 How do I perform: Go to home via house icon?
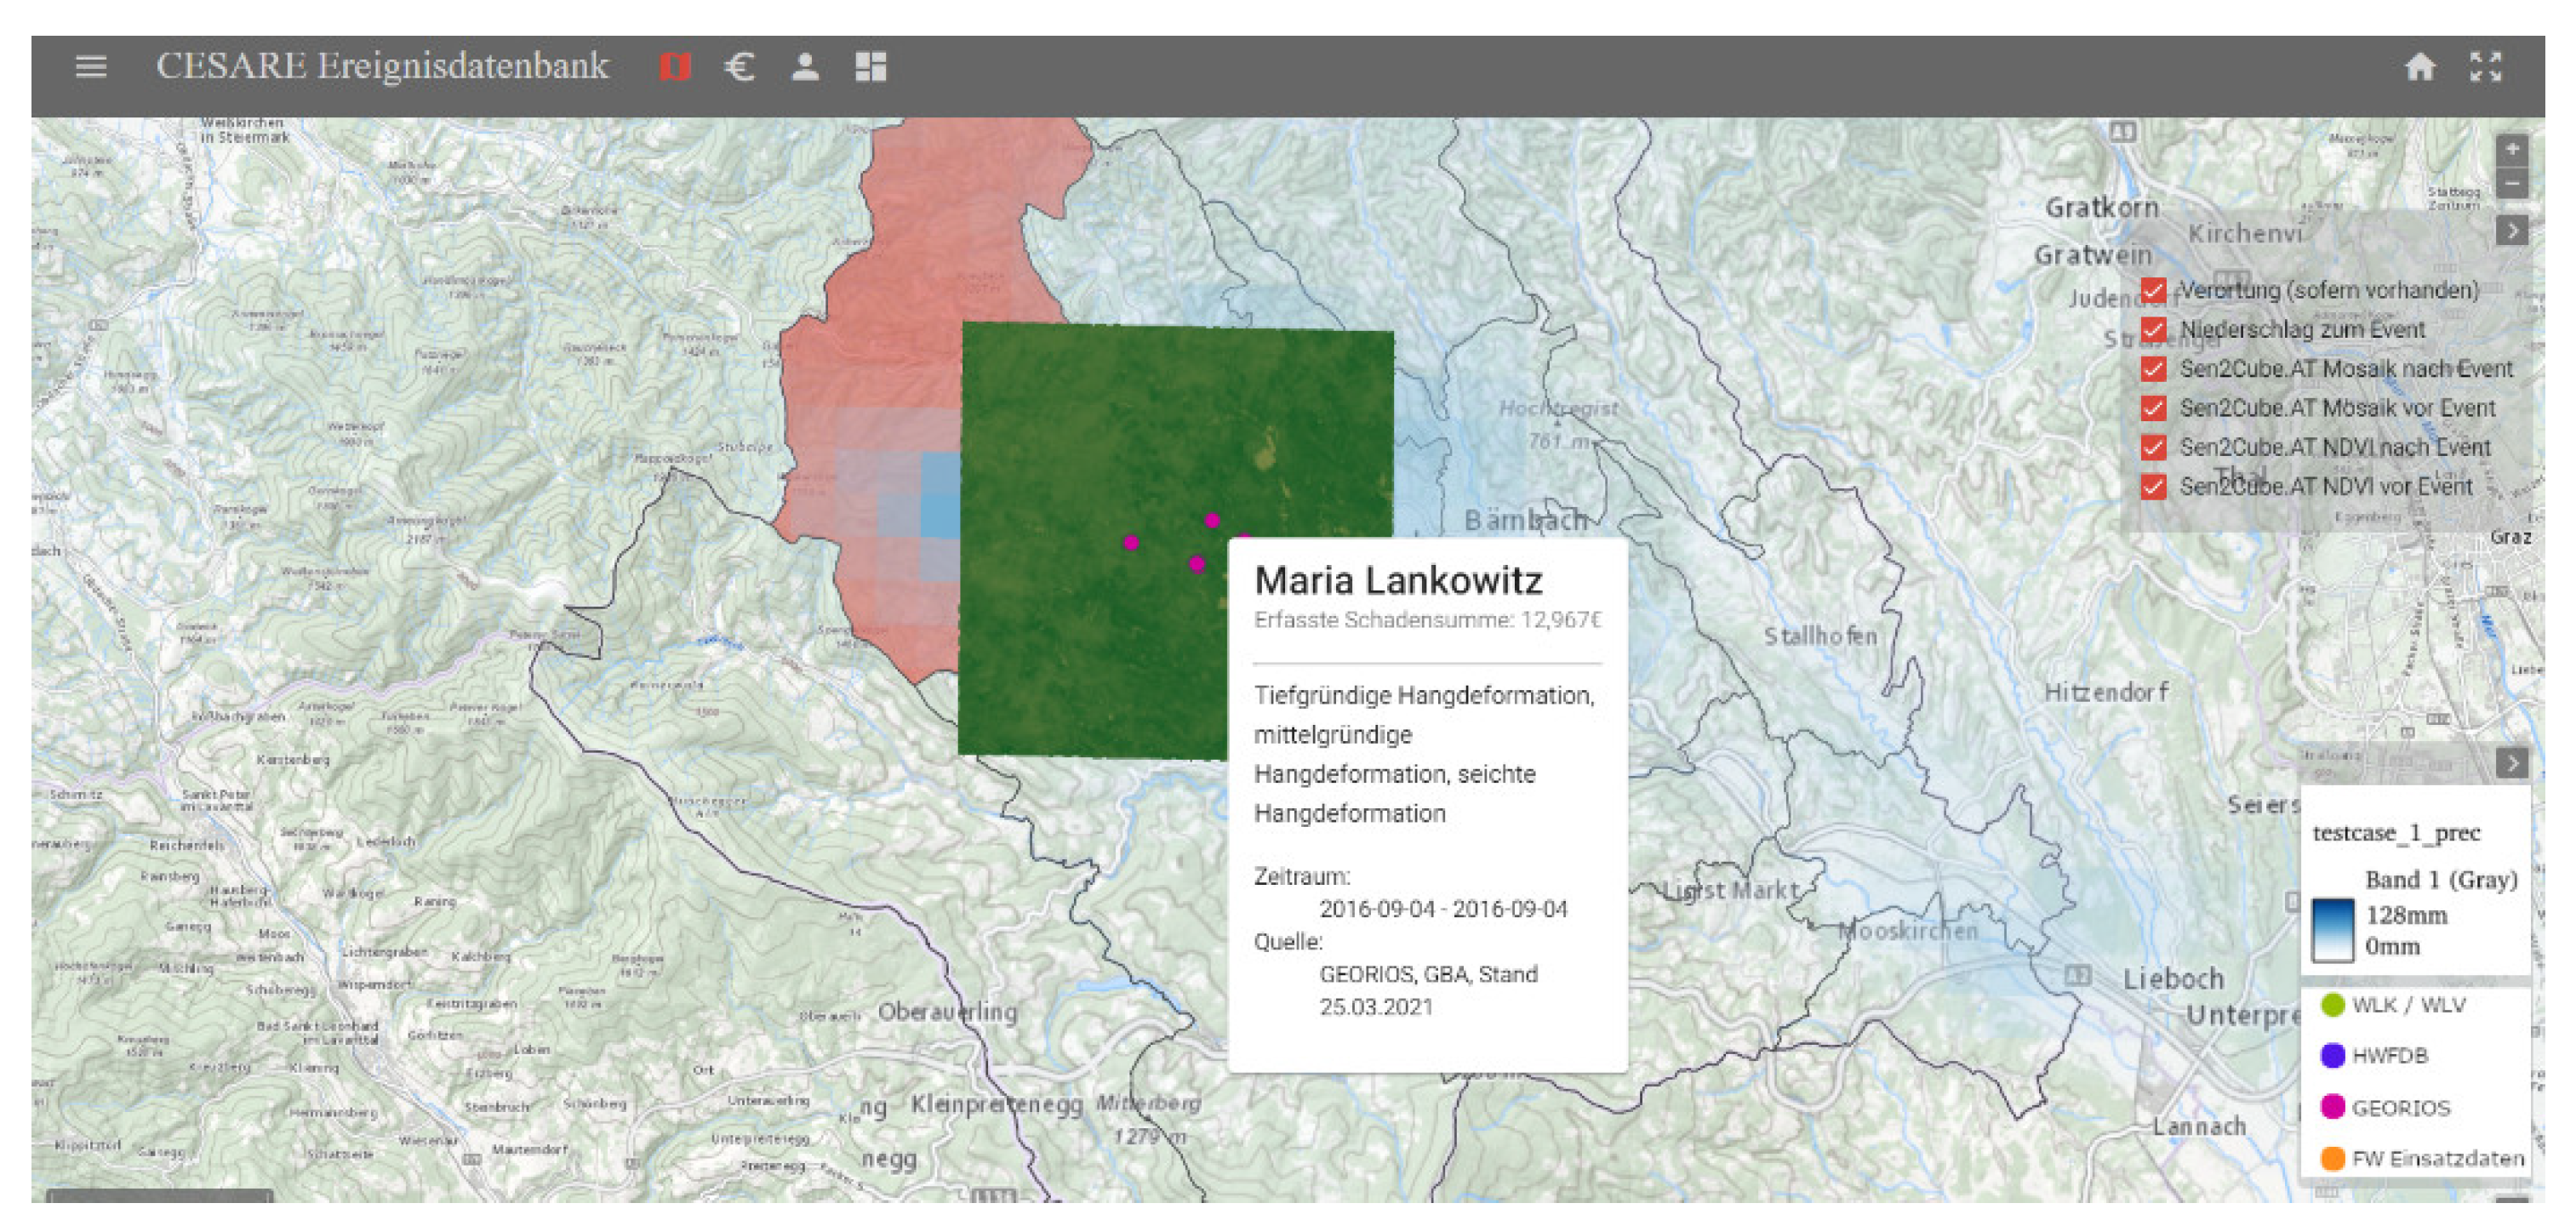2420,67
